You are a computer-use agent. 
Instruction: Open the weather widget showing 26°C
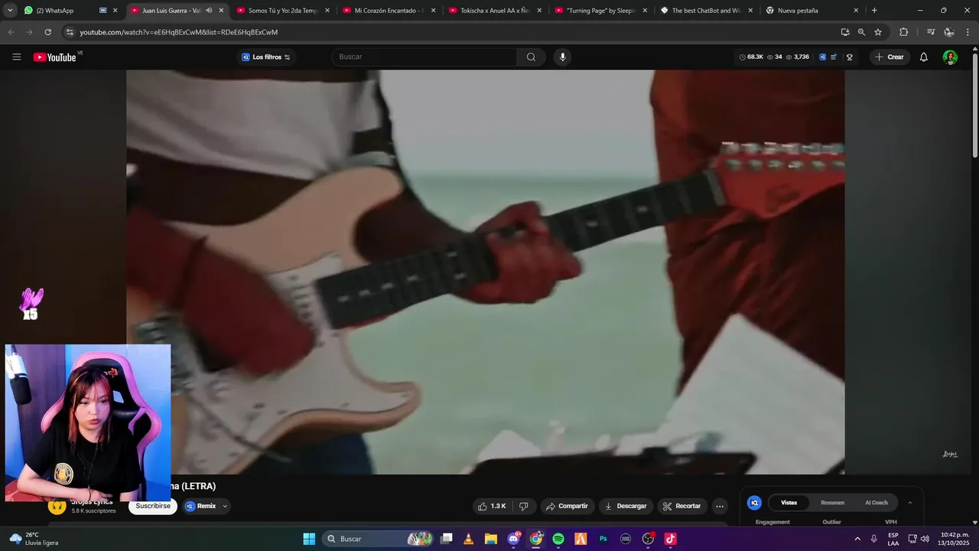(34, 539)
